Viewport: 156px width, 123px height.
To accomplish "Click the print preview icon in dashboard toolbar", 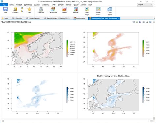I will click(x=147, y=22).
